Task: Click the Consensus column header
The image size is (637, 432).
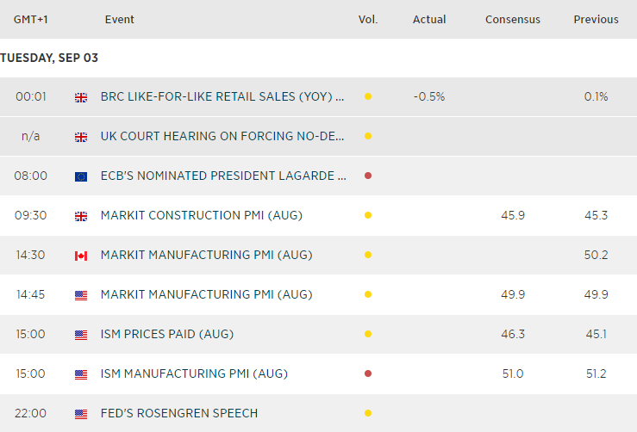Action: tap(513, 20)
